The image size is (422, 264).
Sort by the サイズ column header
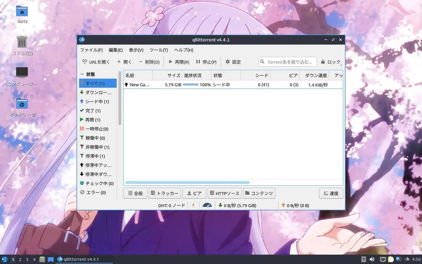168,75
